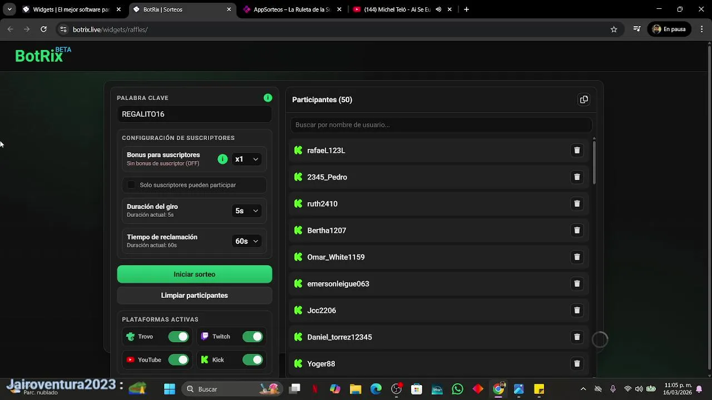
Task: Click the green info icon beside Palabra Clave
Action: [268, 98]
